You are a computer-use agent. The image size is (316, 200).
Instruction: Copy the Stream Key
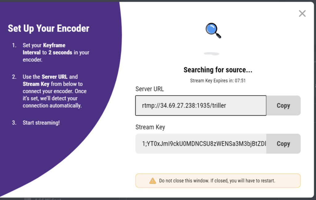(283, 144)
